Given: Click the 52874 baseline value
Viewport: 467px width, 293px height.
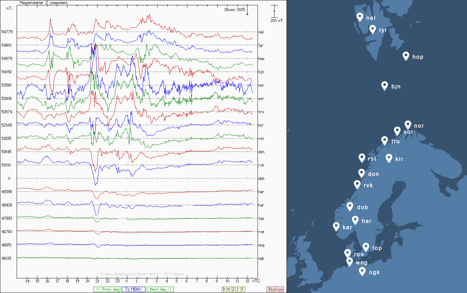Looking at the screenshot, I should coord(7,112).
